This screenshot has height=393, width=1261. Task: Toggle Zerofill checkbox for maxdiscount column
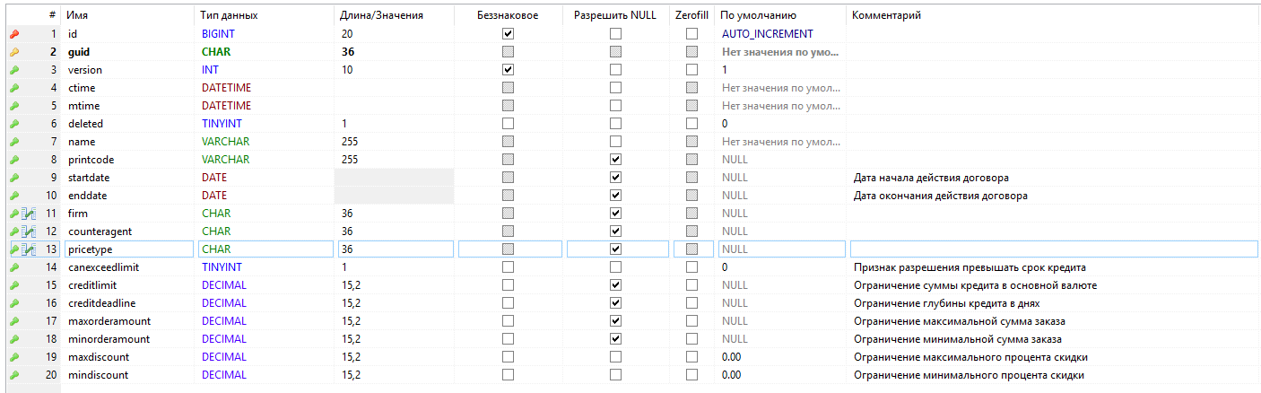tap(691, 357)
